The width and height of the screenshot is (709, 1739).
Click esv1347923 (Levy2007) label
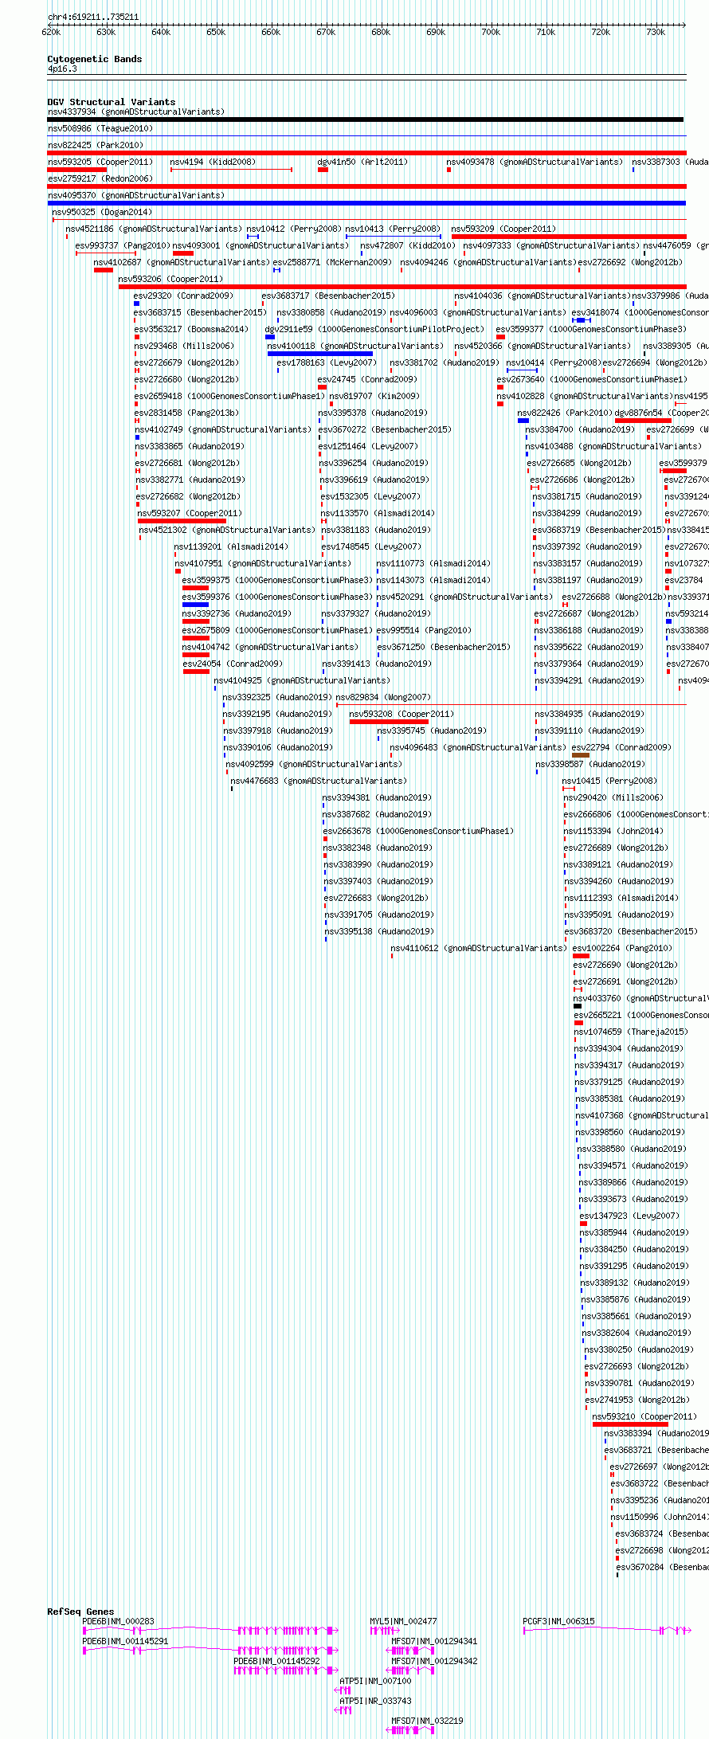point(630,1216)
